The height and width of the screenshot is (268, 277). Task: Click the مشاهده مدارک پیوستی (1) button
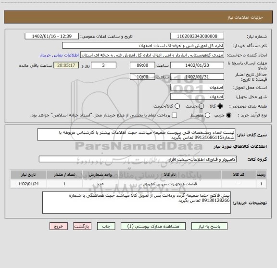pos(153,226)
